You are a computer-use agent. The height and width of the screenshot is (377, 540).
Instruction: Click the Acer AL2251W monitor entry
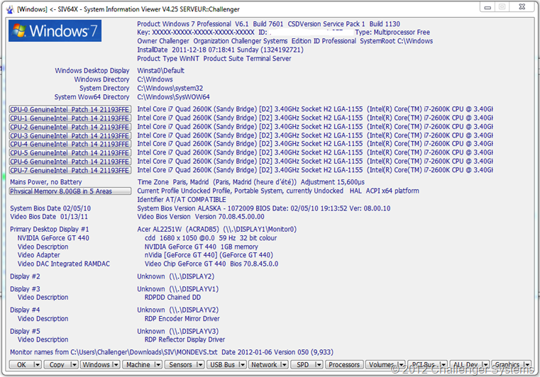tap(217, 229)
